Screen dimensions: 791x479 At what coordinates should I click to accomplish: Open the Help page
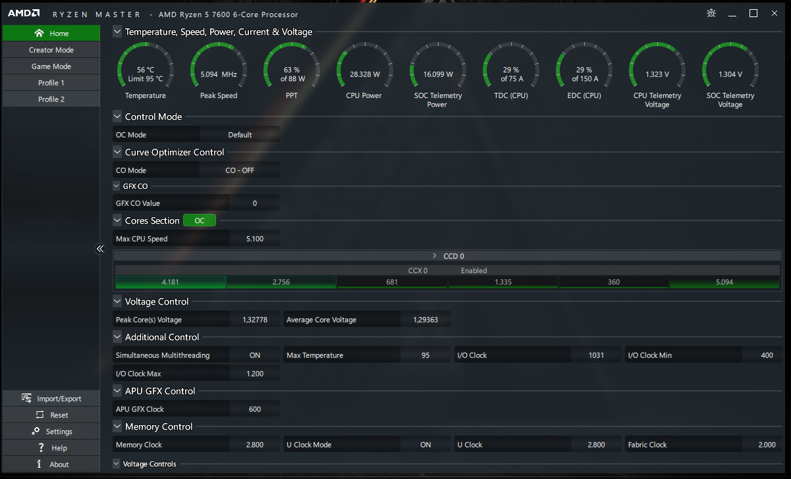[51, 447]
